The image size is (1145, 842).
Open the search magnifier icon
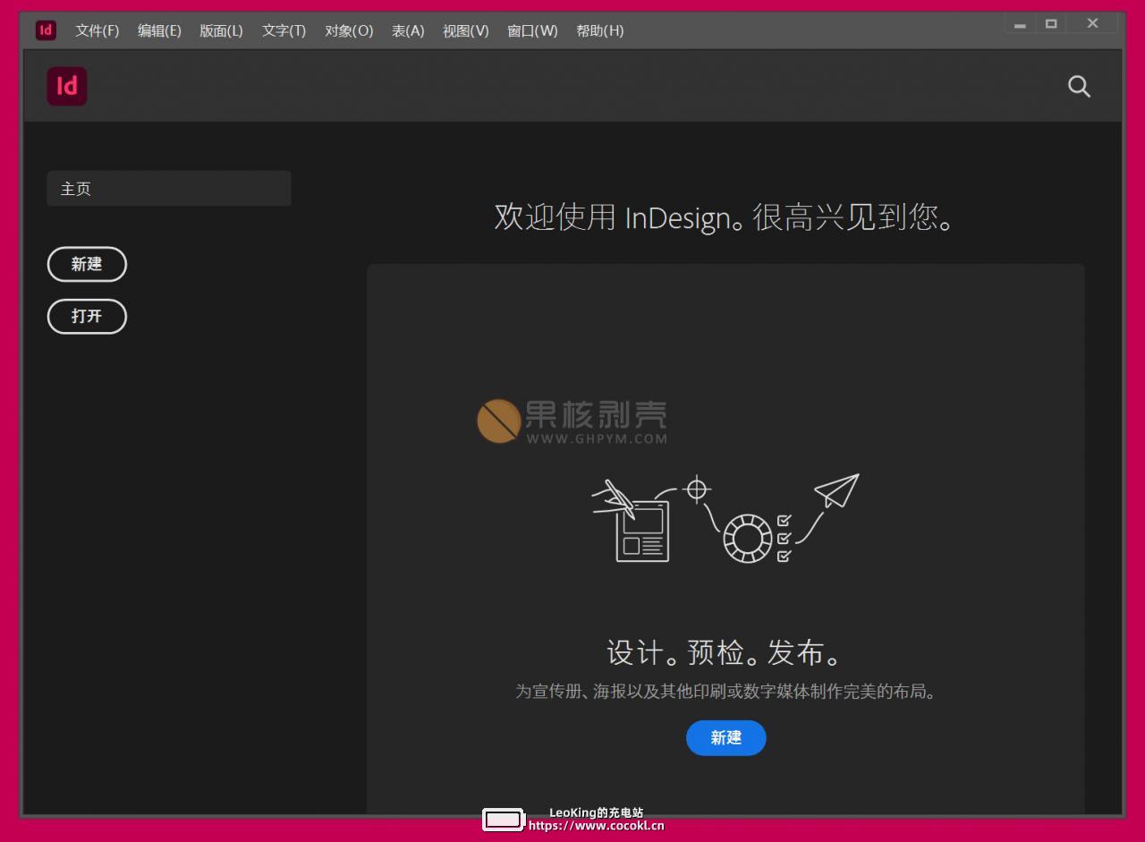coord(1080,87)
